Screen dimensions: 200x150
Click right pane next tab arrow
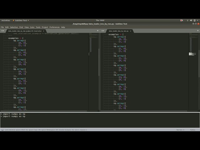pyautogui.click(x=104, y=31)
